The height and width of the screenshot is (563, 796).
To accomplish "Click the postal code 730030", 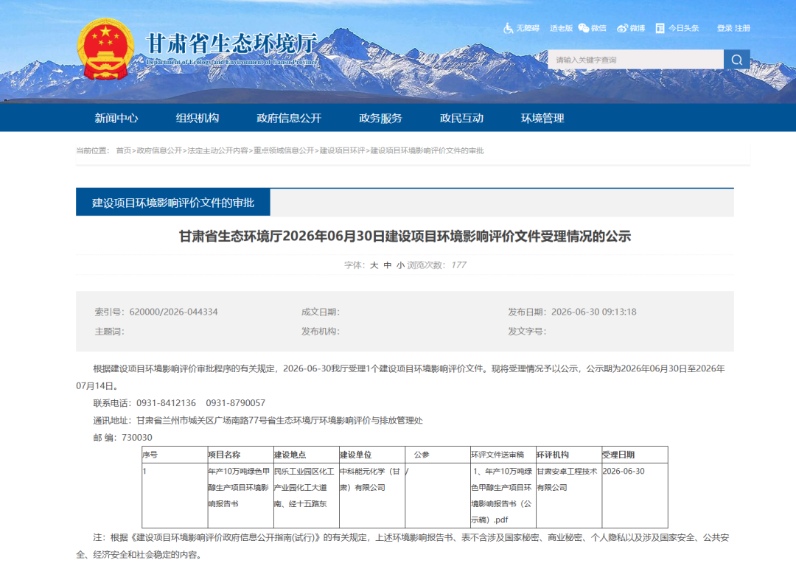I will (x=137, y=437).
